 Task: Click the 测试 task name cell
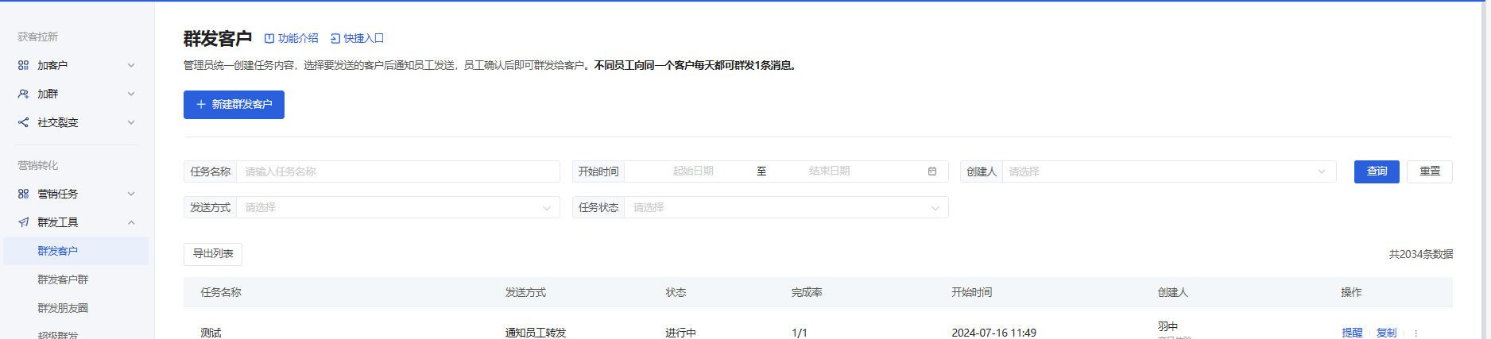point(211,333)
